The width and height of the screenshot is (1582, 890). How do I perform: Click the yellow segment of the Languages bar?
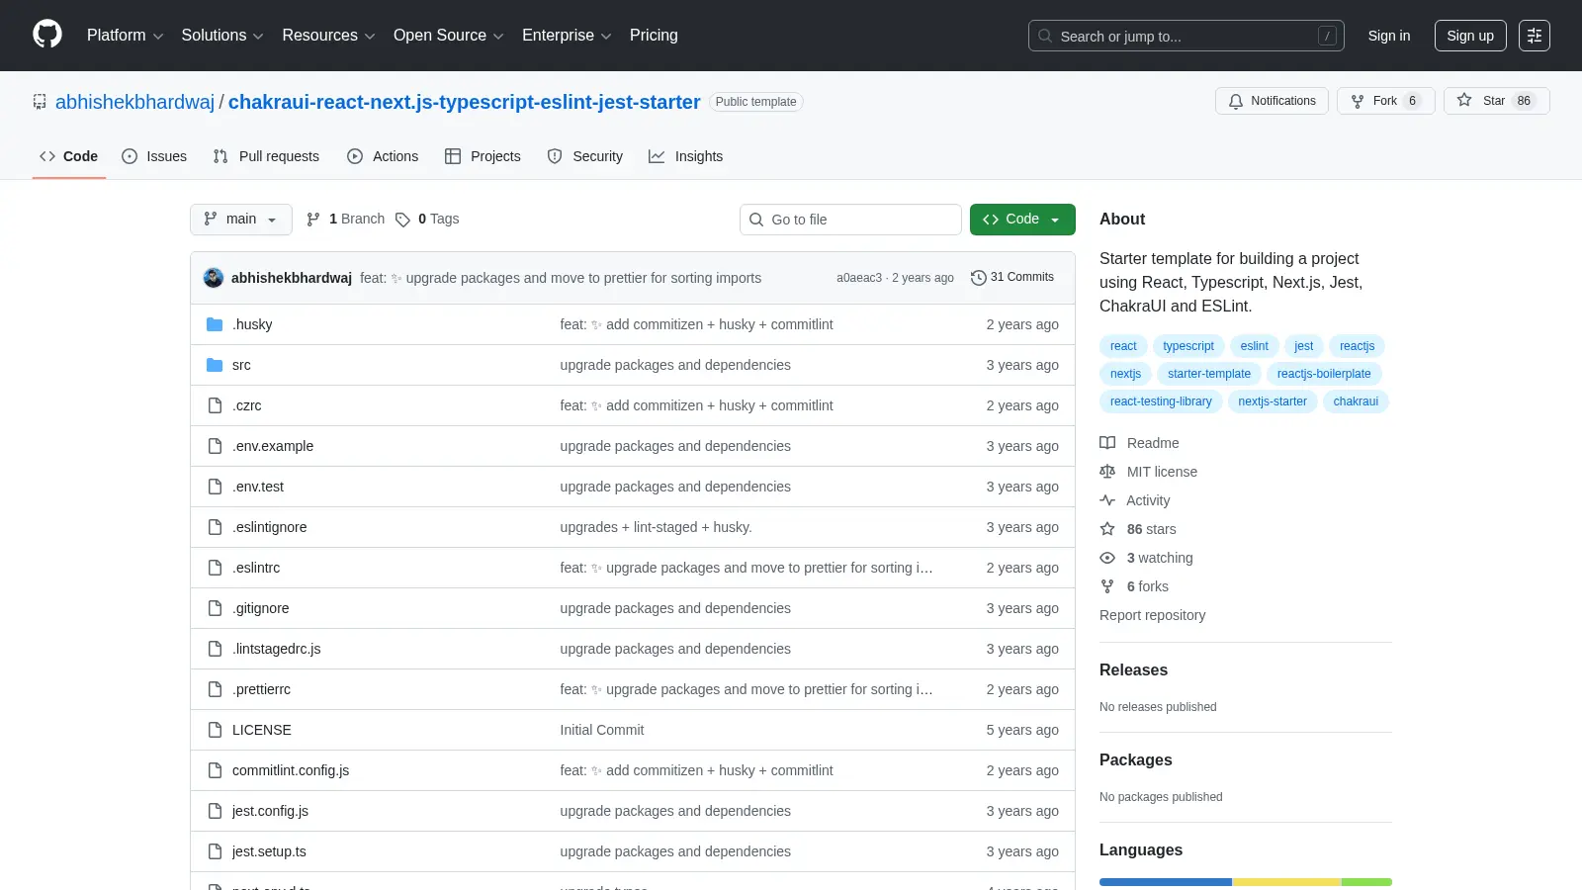[x=1286, y=882]
